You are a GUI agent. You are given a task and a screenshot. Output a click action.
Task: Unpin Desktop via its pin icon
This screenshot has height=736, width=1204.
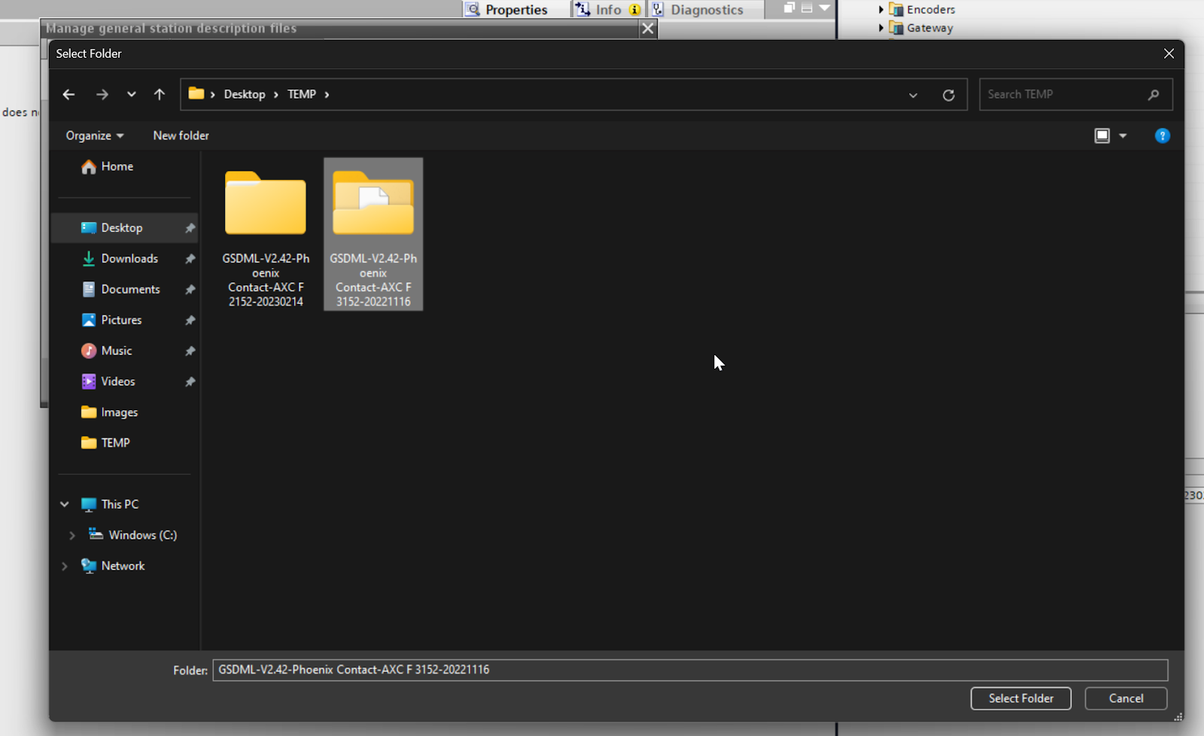[190, 228]
